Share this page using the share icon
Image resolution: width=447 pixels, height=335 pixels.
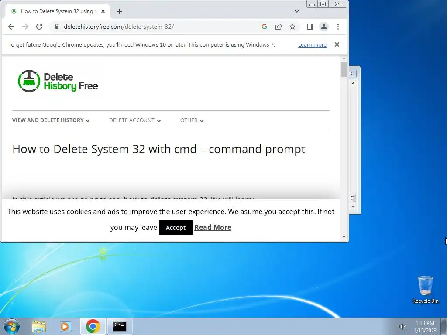click(x=278, y=27)
